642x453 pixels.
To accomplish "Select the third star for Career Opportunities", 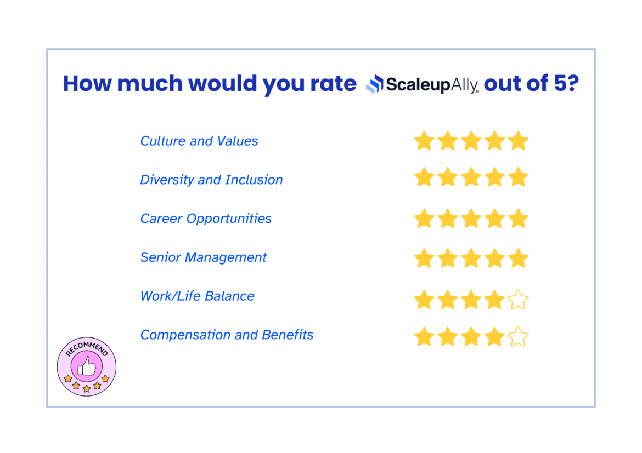I will [471, 219].
